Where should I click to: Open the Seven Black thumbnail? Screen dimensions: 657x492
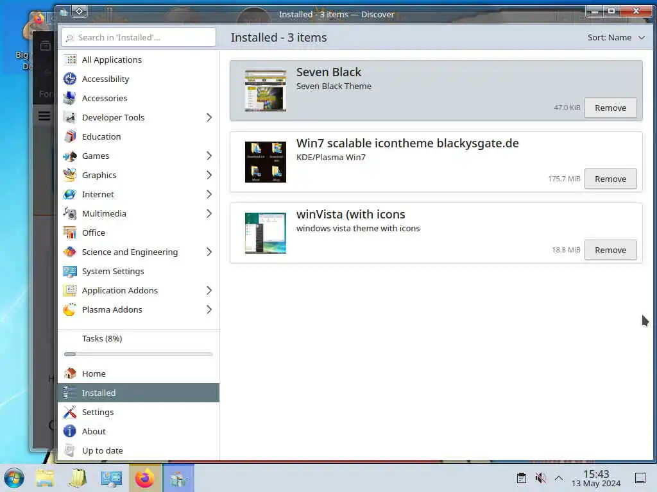coord(266,91)
